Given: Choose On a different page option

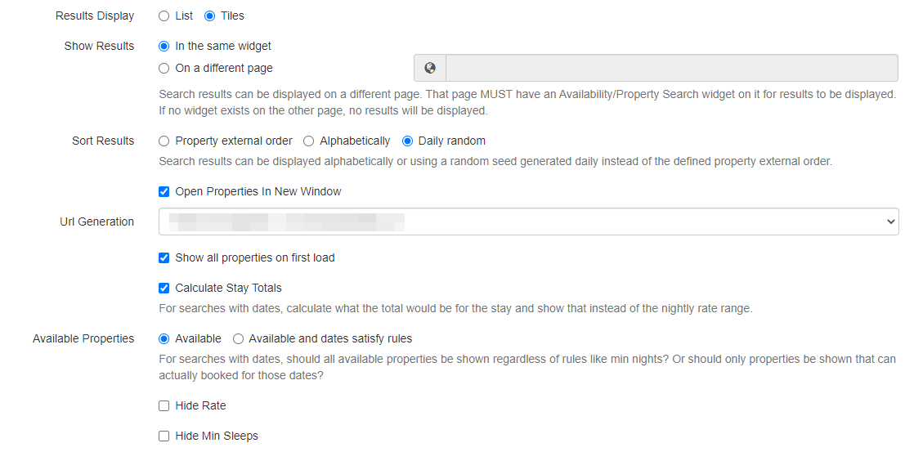Looking at the screenshot, I should pyautogui.click(x=164, y=68).
